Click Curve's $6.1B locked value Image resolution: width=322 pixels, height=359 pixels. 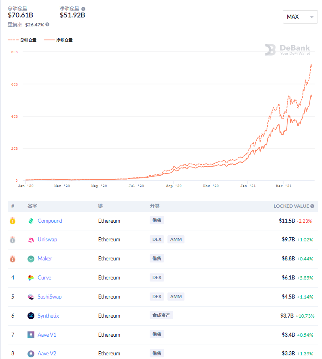pyautogui.click(x=288, y=277)
